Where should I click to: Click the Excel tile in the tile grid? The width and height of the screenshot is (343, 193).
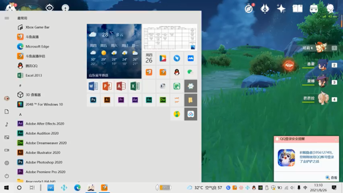(135, 86)
